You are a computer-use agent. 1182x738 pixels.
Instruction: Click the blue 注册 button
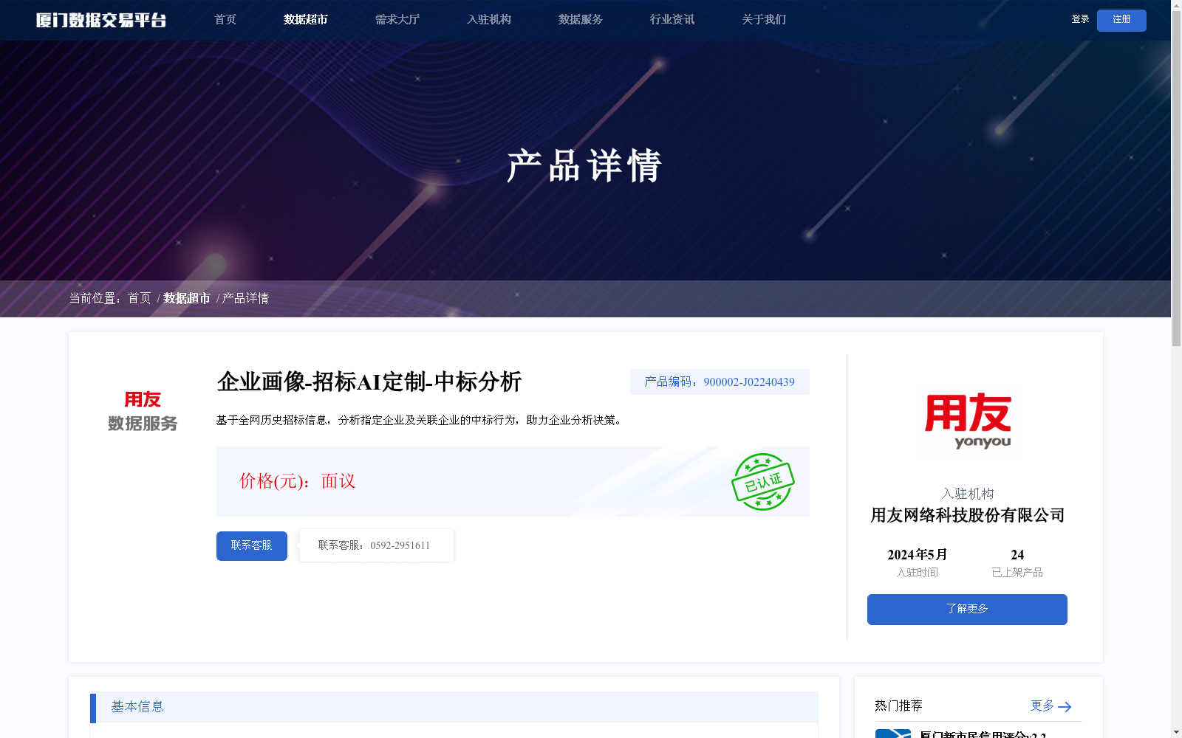(x=1121, y=20)
